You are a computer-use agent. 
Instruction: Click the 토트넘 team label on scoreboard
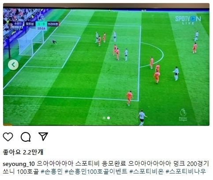[x=30, y=24]
